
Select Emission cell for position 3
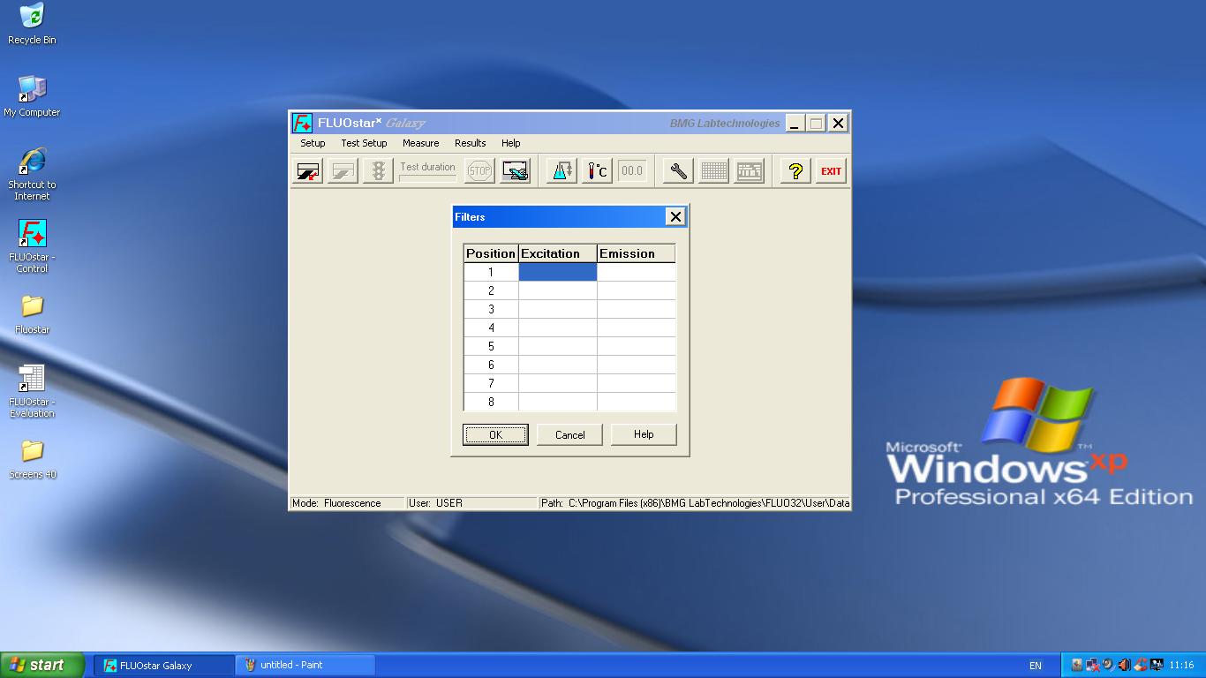tap(637, 309)
